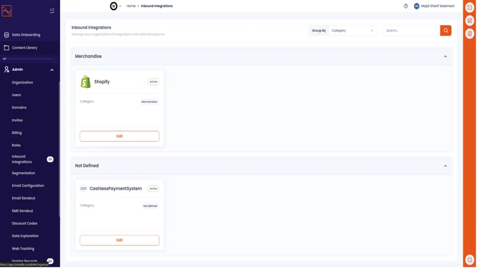Screen dimensions: 478x268
Task: Open Web Tracking page
Action: (23, 248)
